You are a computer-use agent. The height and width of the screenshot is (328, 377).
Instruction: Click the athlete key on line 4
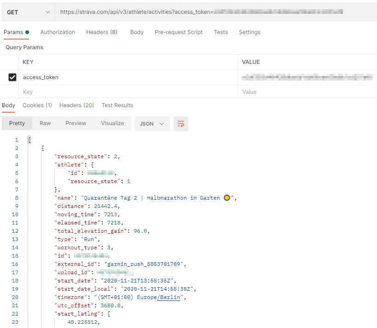pyautogui.click(x=69, y=165)
